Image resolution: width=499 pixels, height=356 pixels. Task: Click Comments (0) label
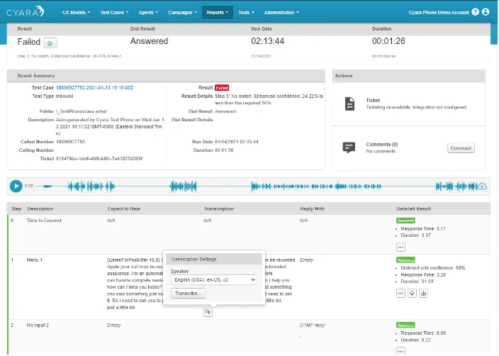click(x=382, y=144)
